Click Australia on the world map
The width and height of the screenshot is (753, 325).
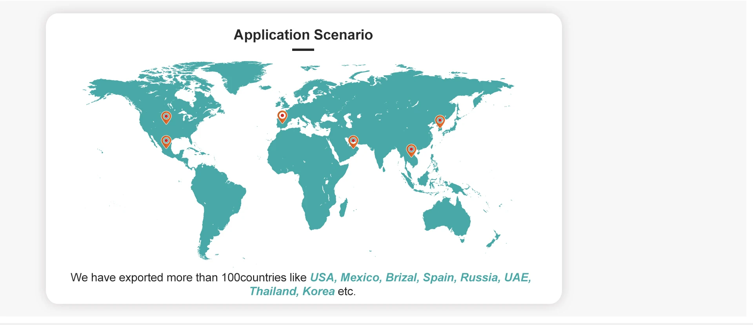pos(447,217)
